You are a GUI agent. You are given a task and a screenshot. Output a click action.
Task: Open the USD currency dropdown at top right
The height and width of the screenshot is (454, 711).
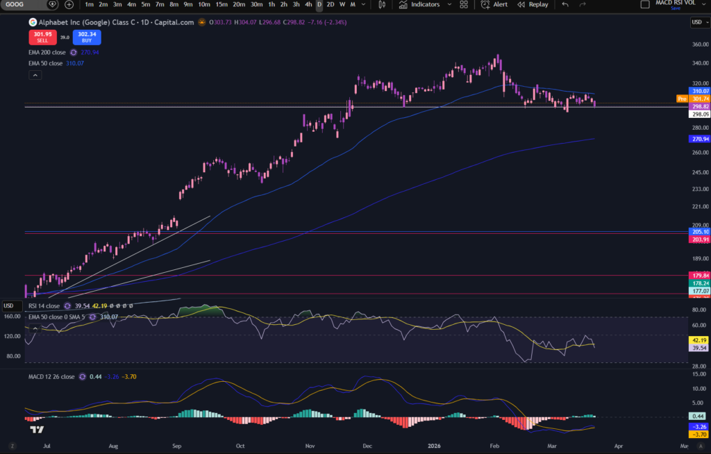point(700,22)
